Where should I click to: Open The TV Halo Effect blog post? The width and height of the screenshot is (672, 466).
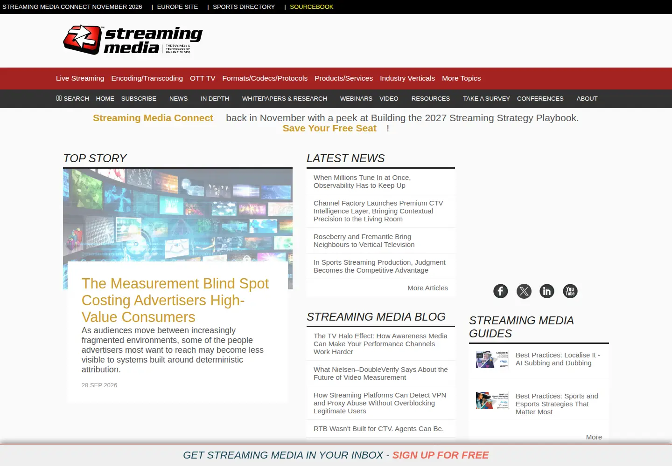pyautogui.click(x=380, y=344)
